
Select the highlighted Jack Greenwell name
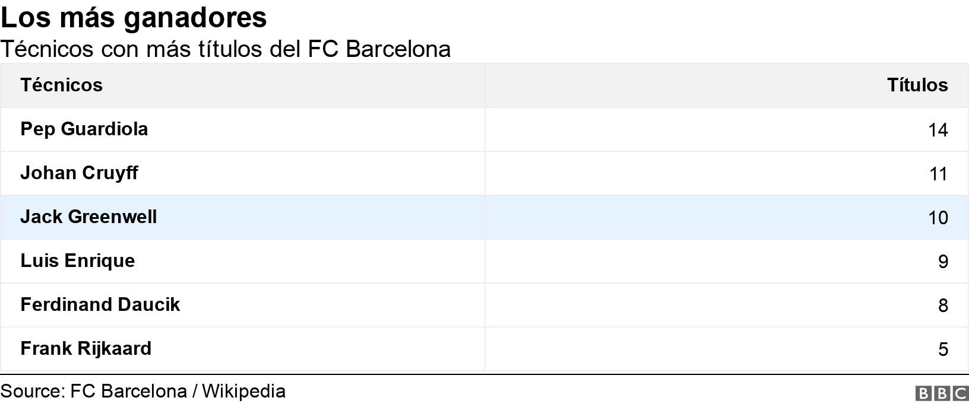(x=88, y=217)
